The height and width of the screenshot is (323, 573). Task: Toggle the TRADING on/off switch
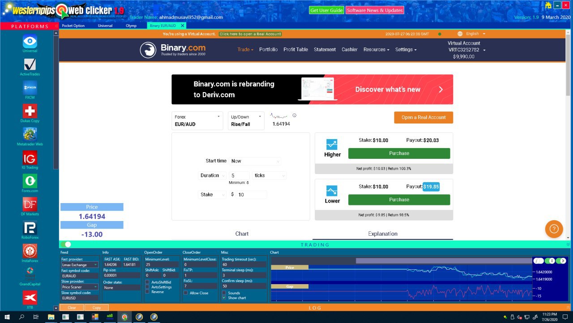[65, 244]
